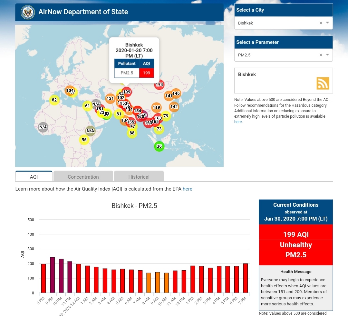
Task: Select the yellow 95 AQI map marker
Action: [x=84, y=140]
